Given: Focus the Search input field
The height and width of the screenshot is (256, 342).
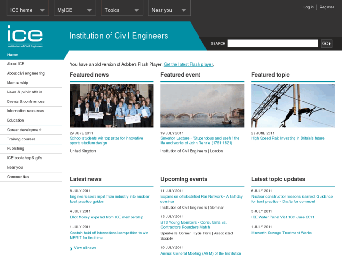Looking at the screenshot, I should tap(273, 44).
